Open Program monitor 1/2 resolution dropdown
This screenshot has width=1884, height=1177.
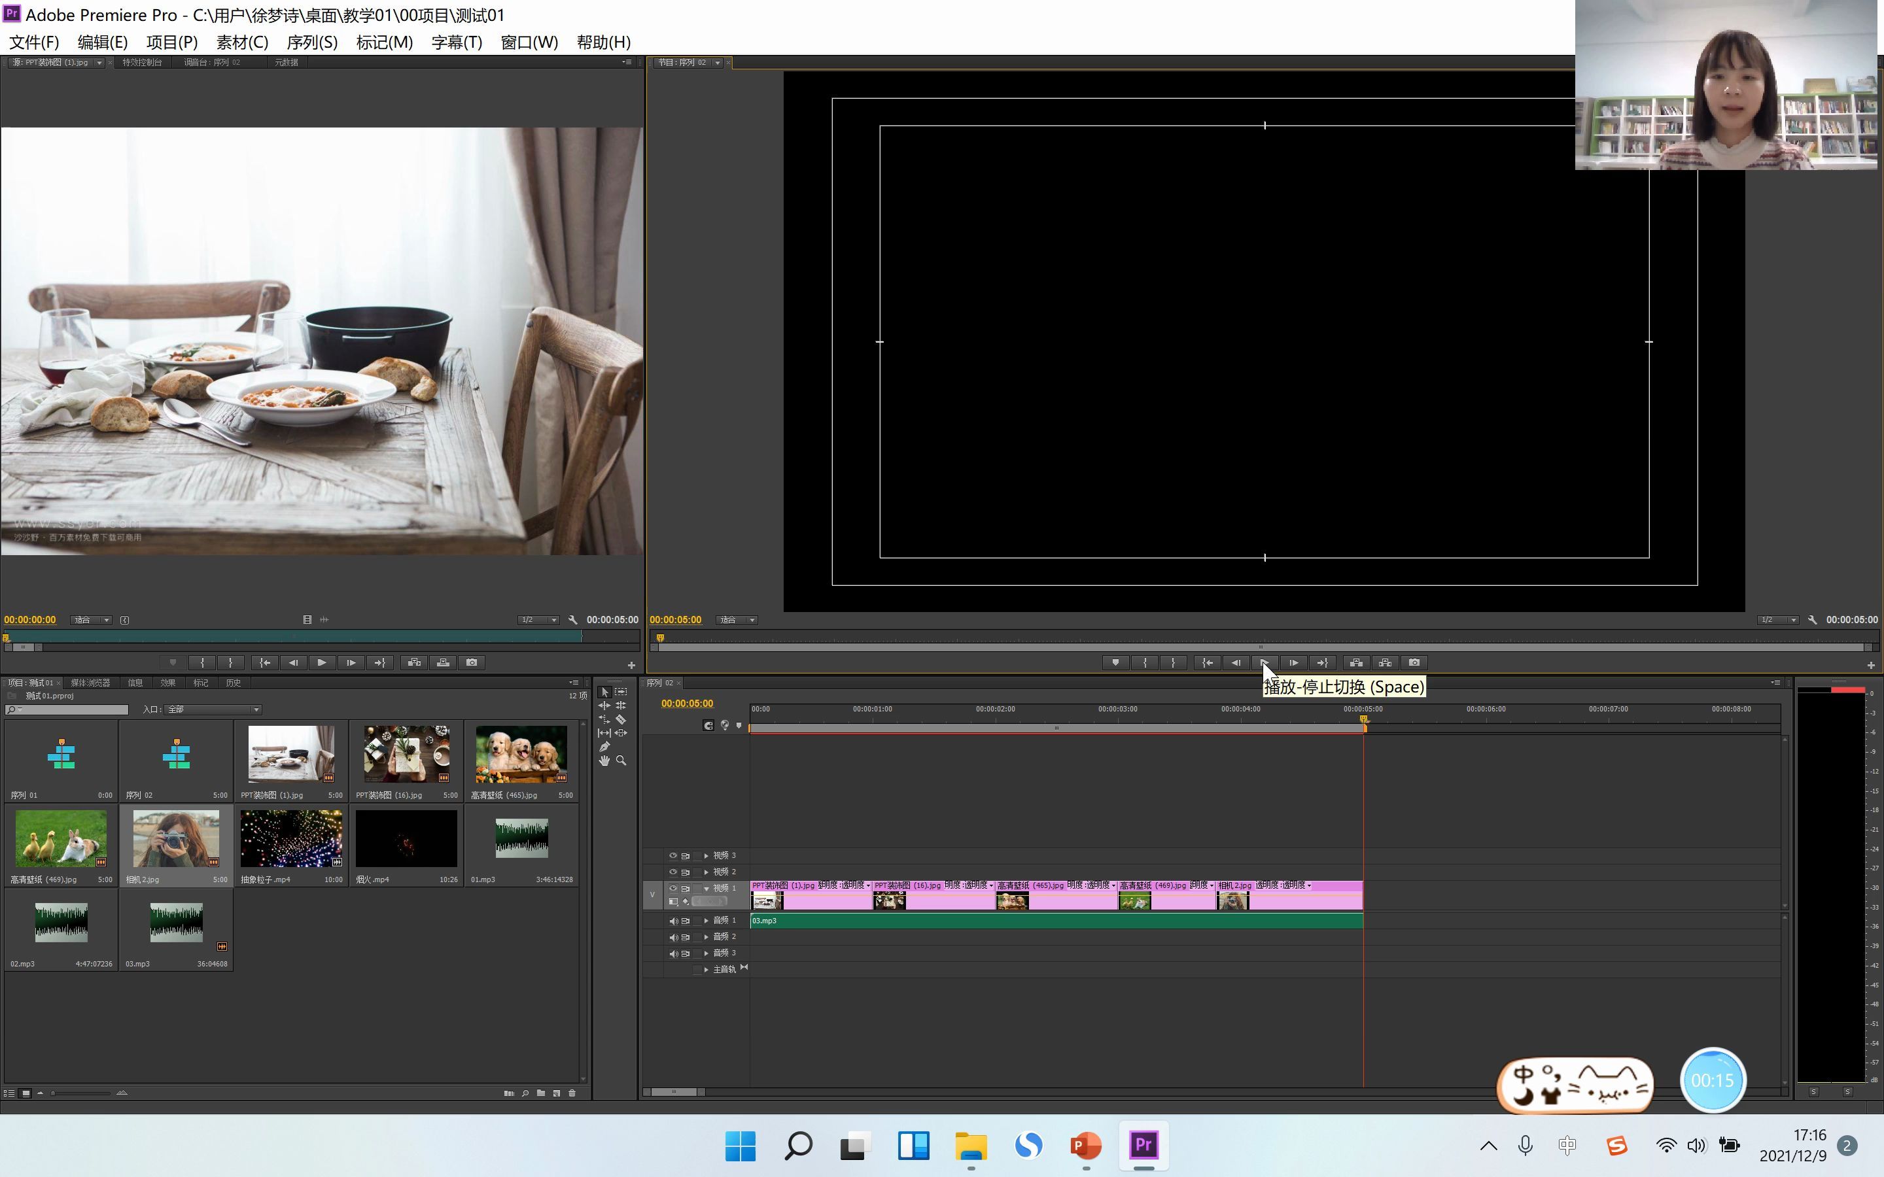[x=1777, y=621]
